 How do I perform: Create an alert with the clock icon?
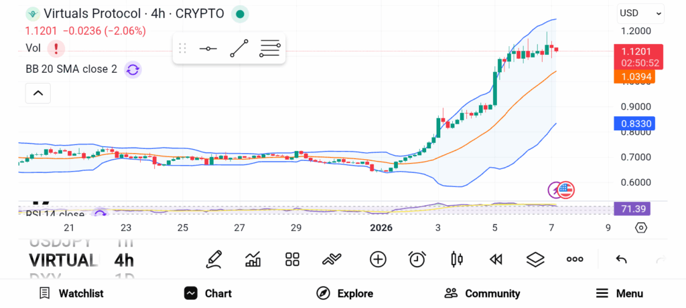coord(417,259)
